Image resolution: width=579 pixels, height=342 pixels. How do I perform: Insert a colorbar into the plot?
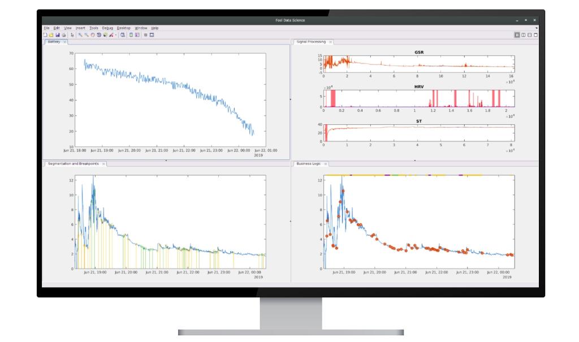point(131,35)
